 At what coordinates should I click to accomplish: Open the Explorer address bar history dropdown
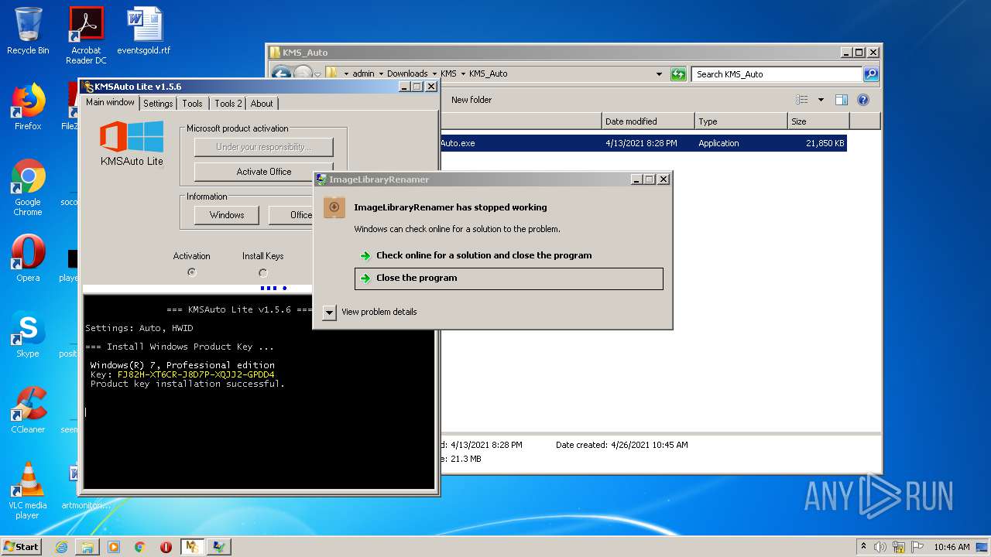click(659, 74)
